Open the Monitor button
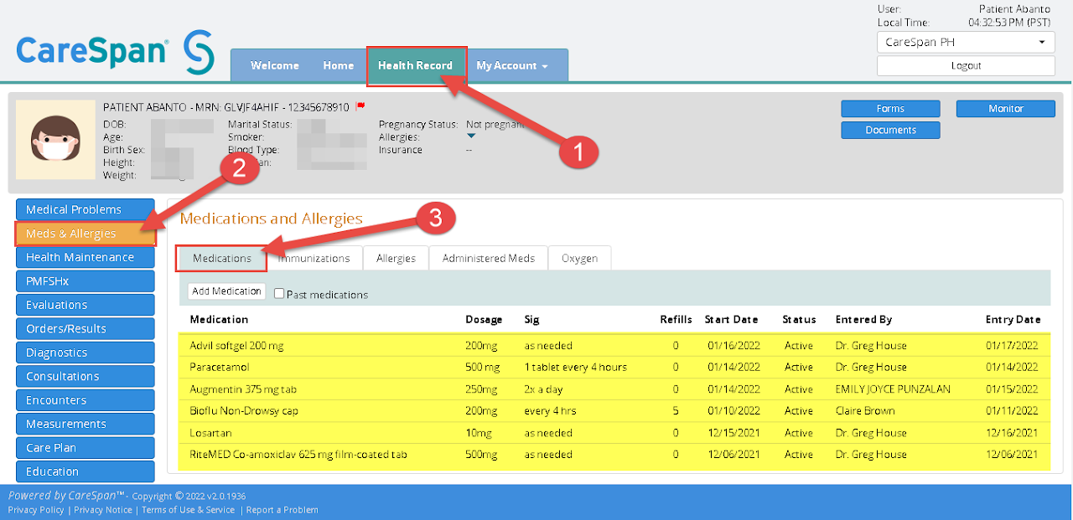Viewport: 1073px width, 520px height. point(1006,108)
